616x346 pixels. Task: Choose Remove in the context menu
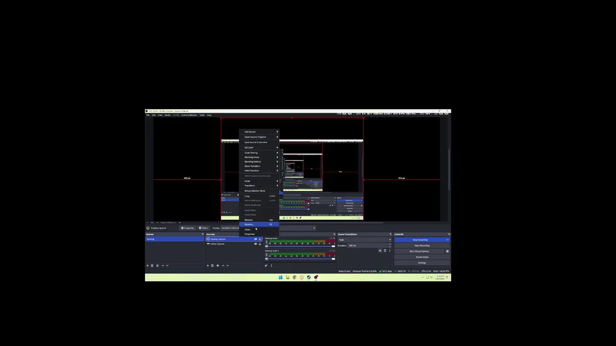coord(258,220)
